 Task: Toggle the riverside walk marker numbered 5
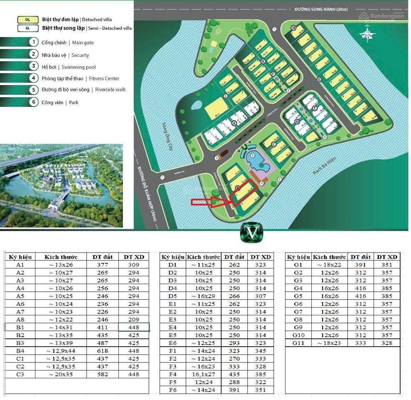280,179
